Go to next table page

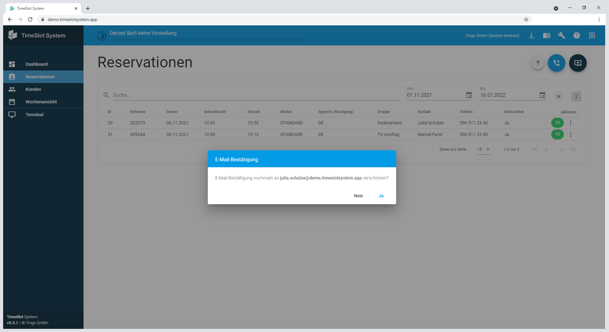pos(562,149)
